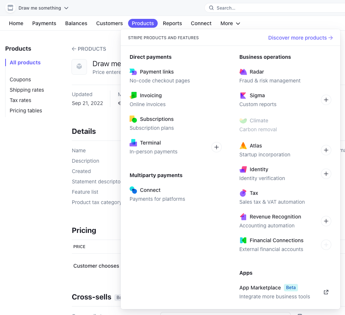This screenshot has height=315, width=345.
Task: Click the Terminal product icon
Action: tap(133, 143)
